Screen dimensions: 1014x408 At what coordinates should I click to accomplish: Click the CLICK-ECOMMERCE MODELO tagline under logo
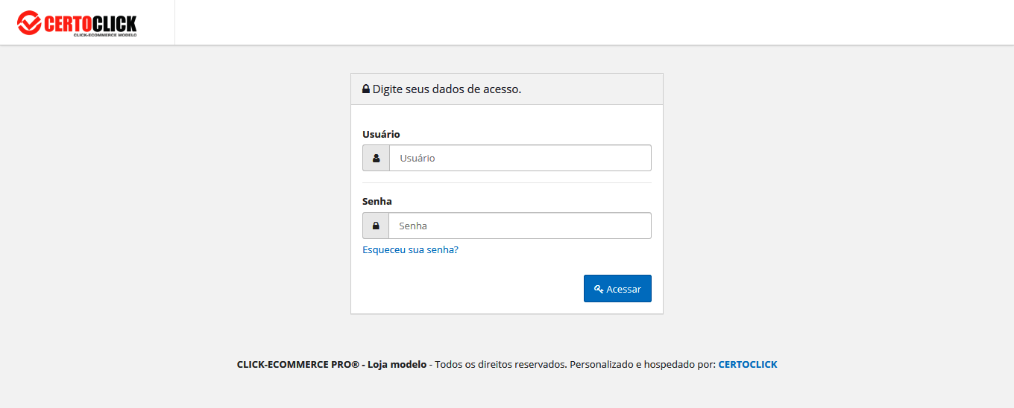tap(104, 35)
